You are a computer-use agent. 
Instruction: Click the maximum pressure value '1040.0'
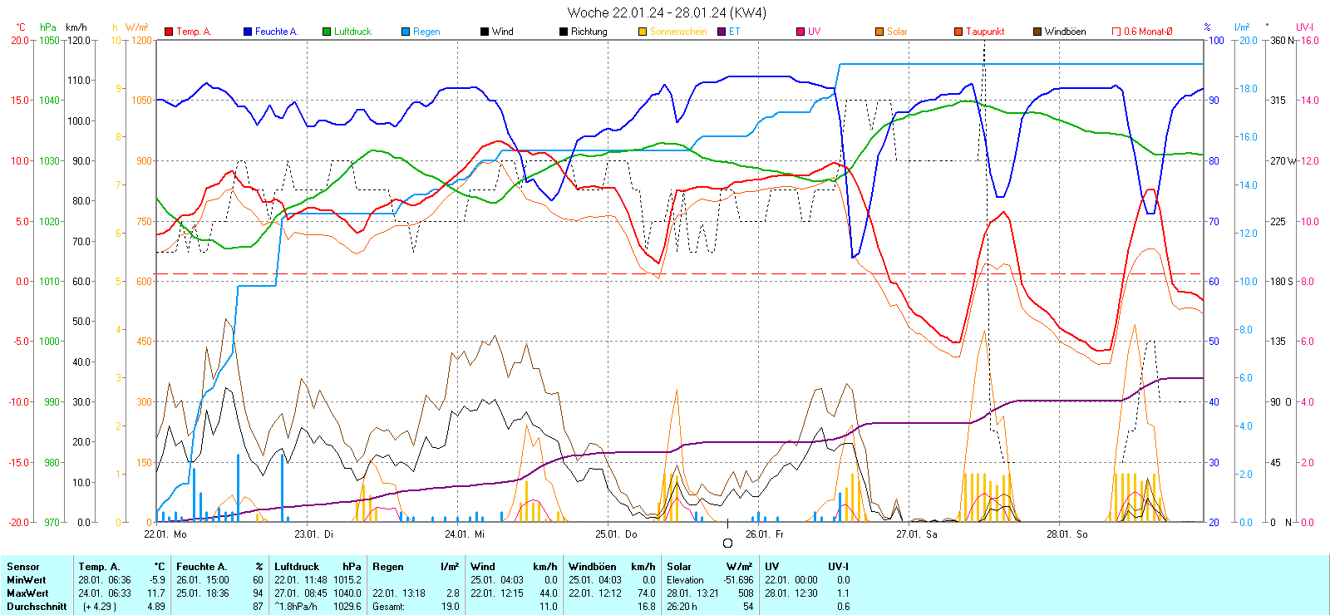(x=347, y=593)
